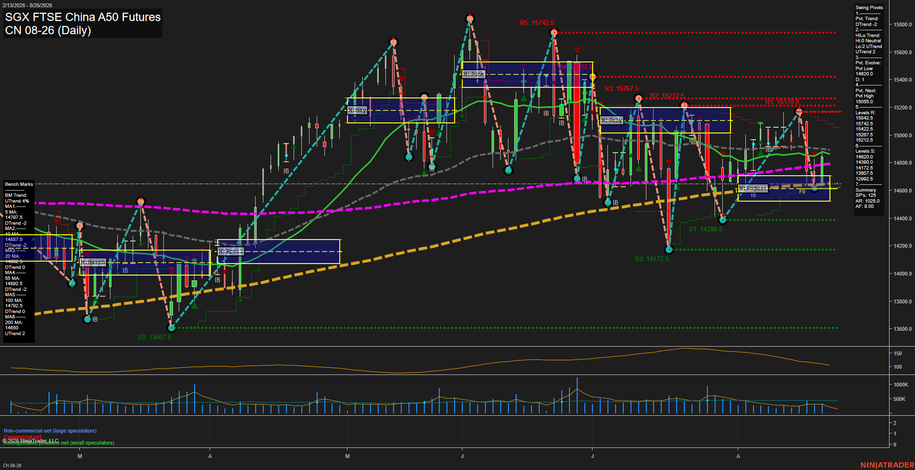Click the HiLo Trend: entry in Swing Pivots

[x=868, y=36]
